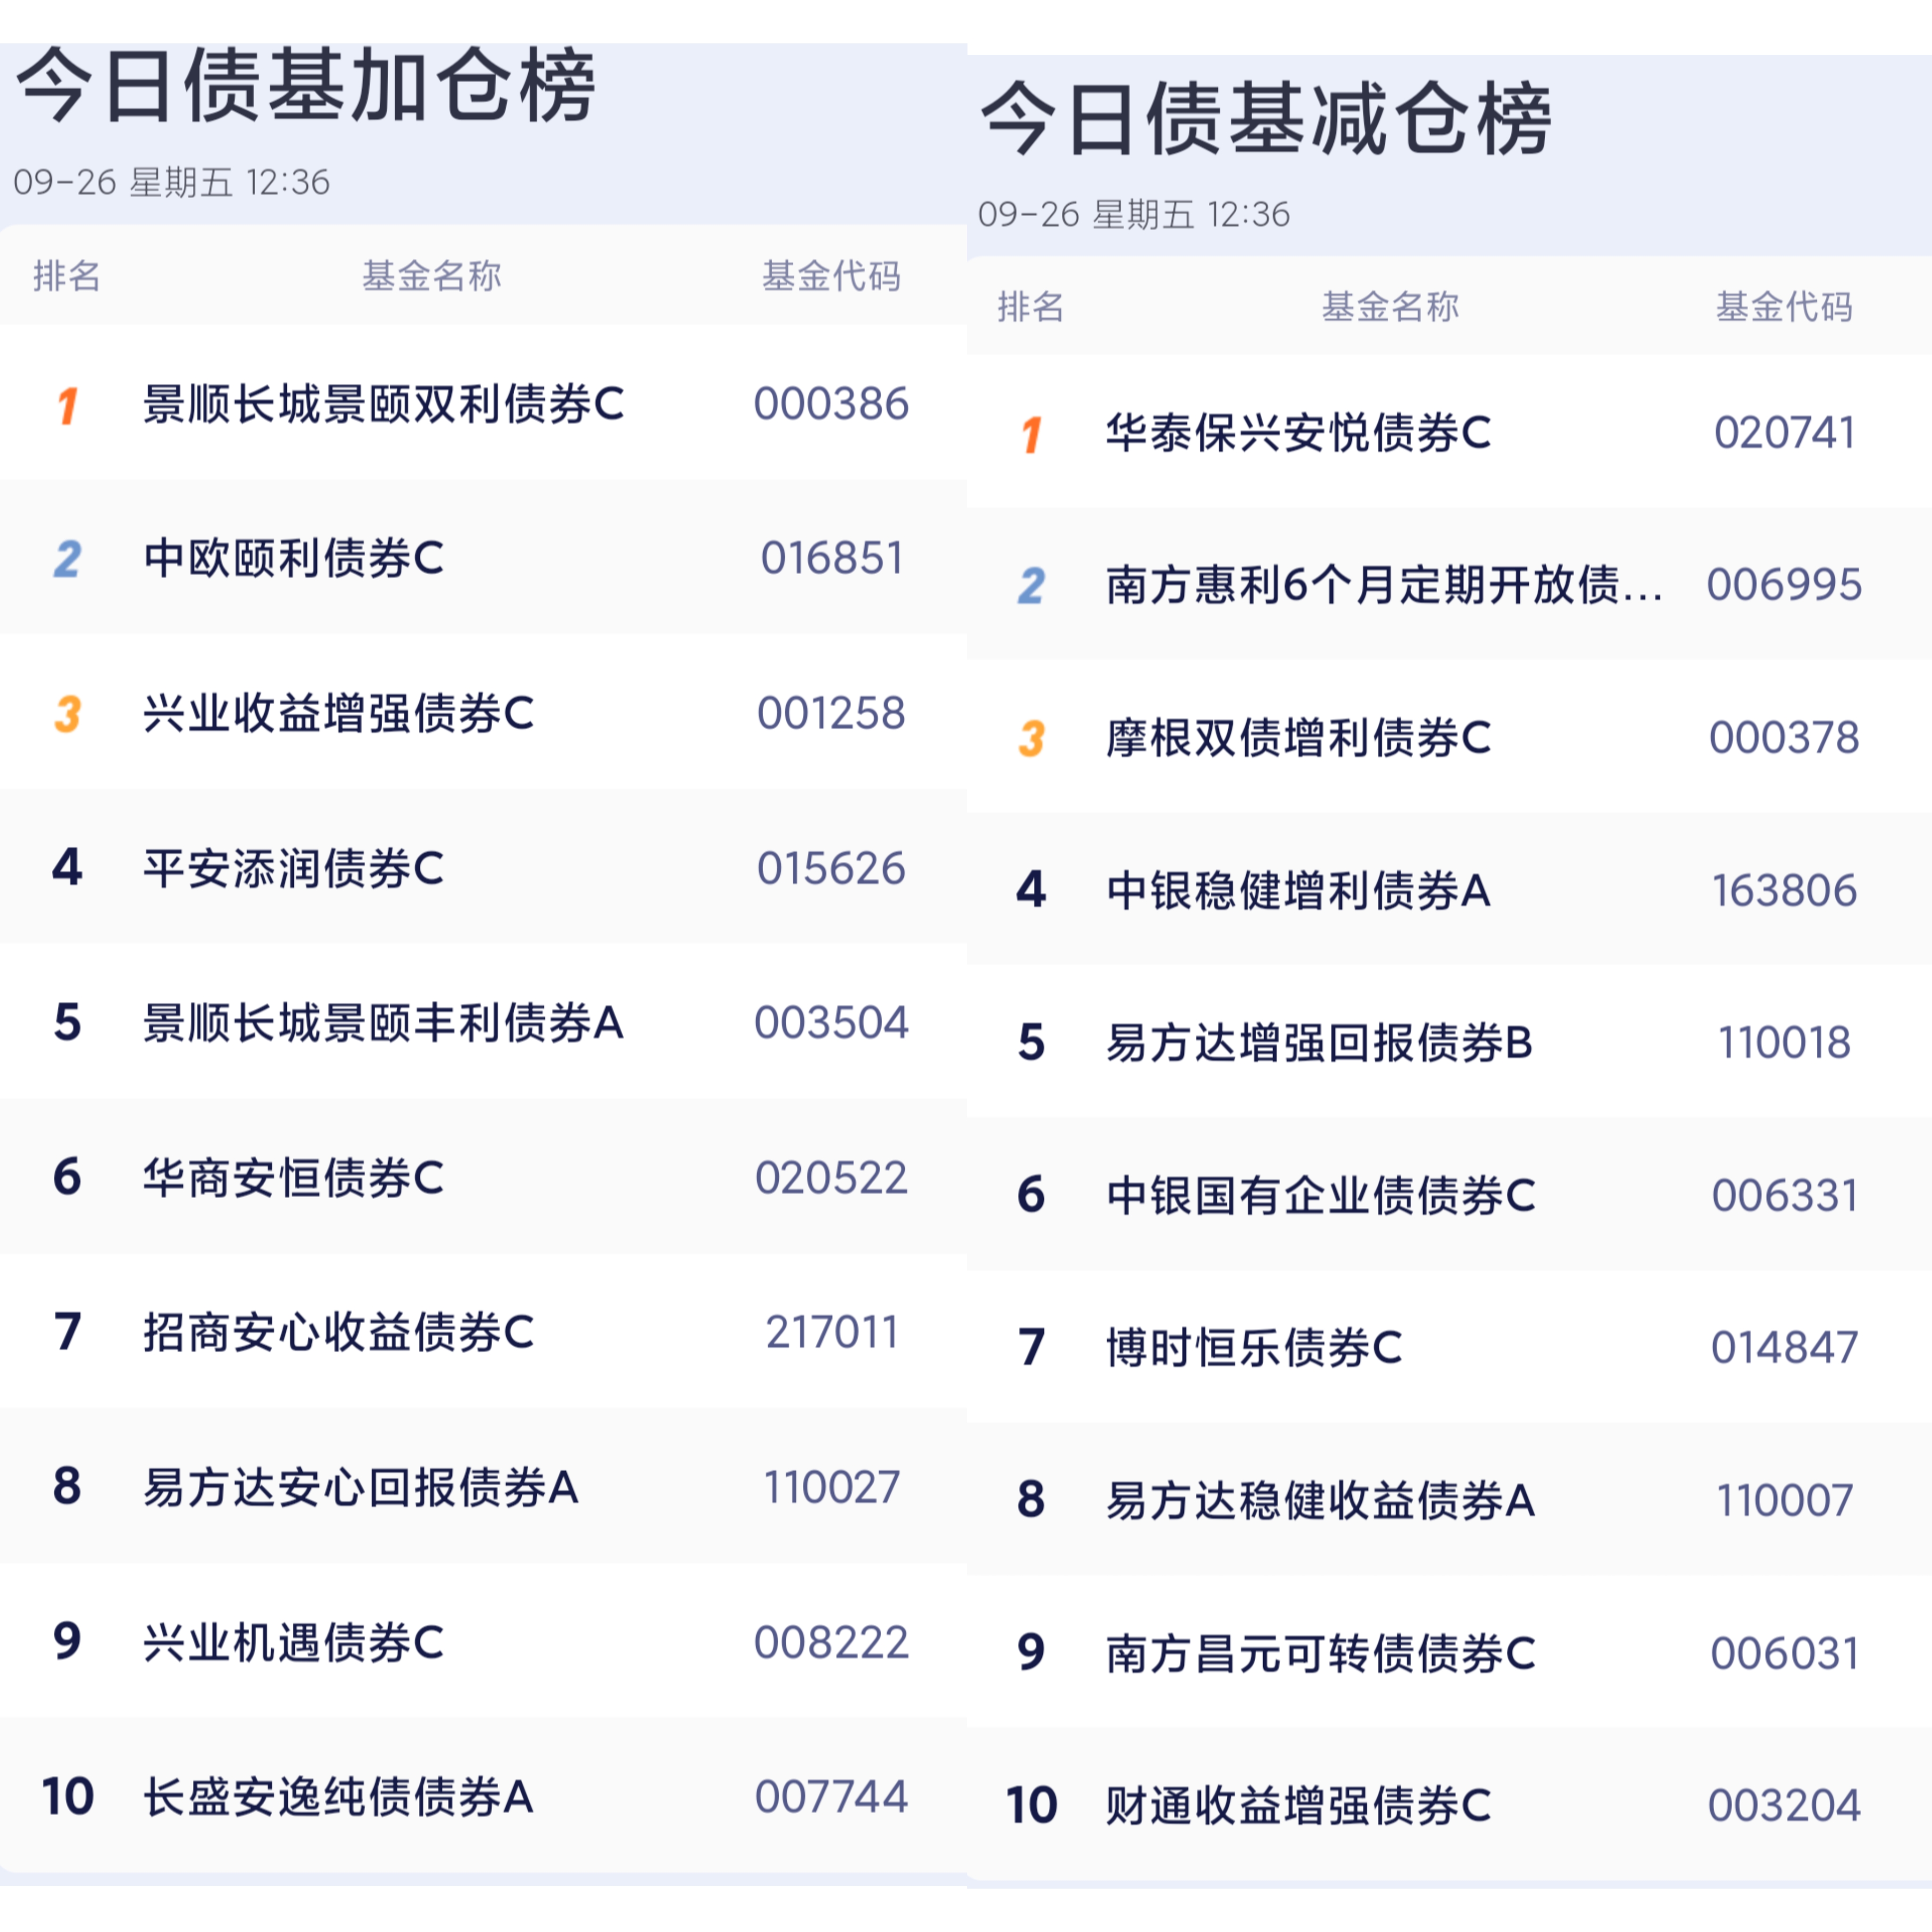The height and width of the screenshot is (1932, 1932).
Task: Open fund 景顺长城景颐双利债券C
Action: pos(383,405)
